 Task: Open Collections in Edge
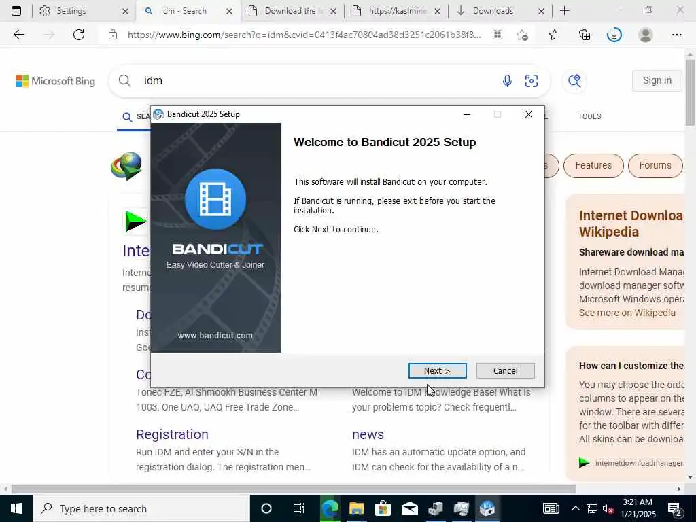coord(585,35)
